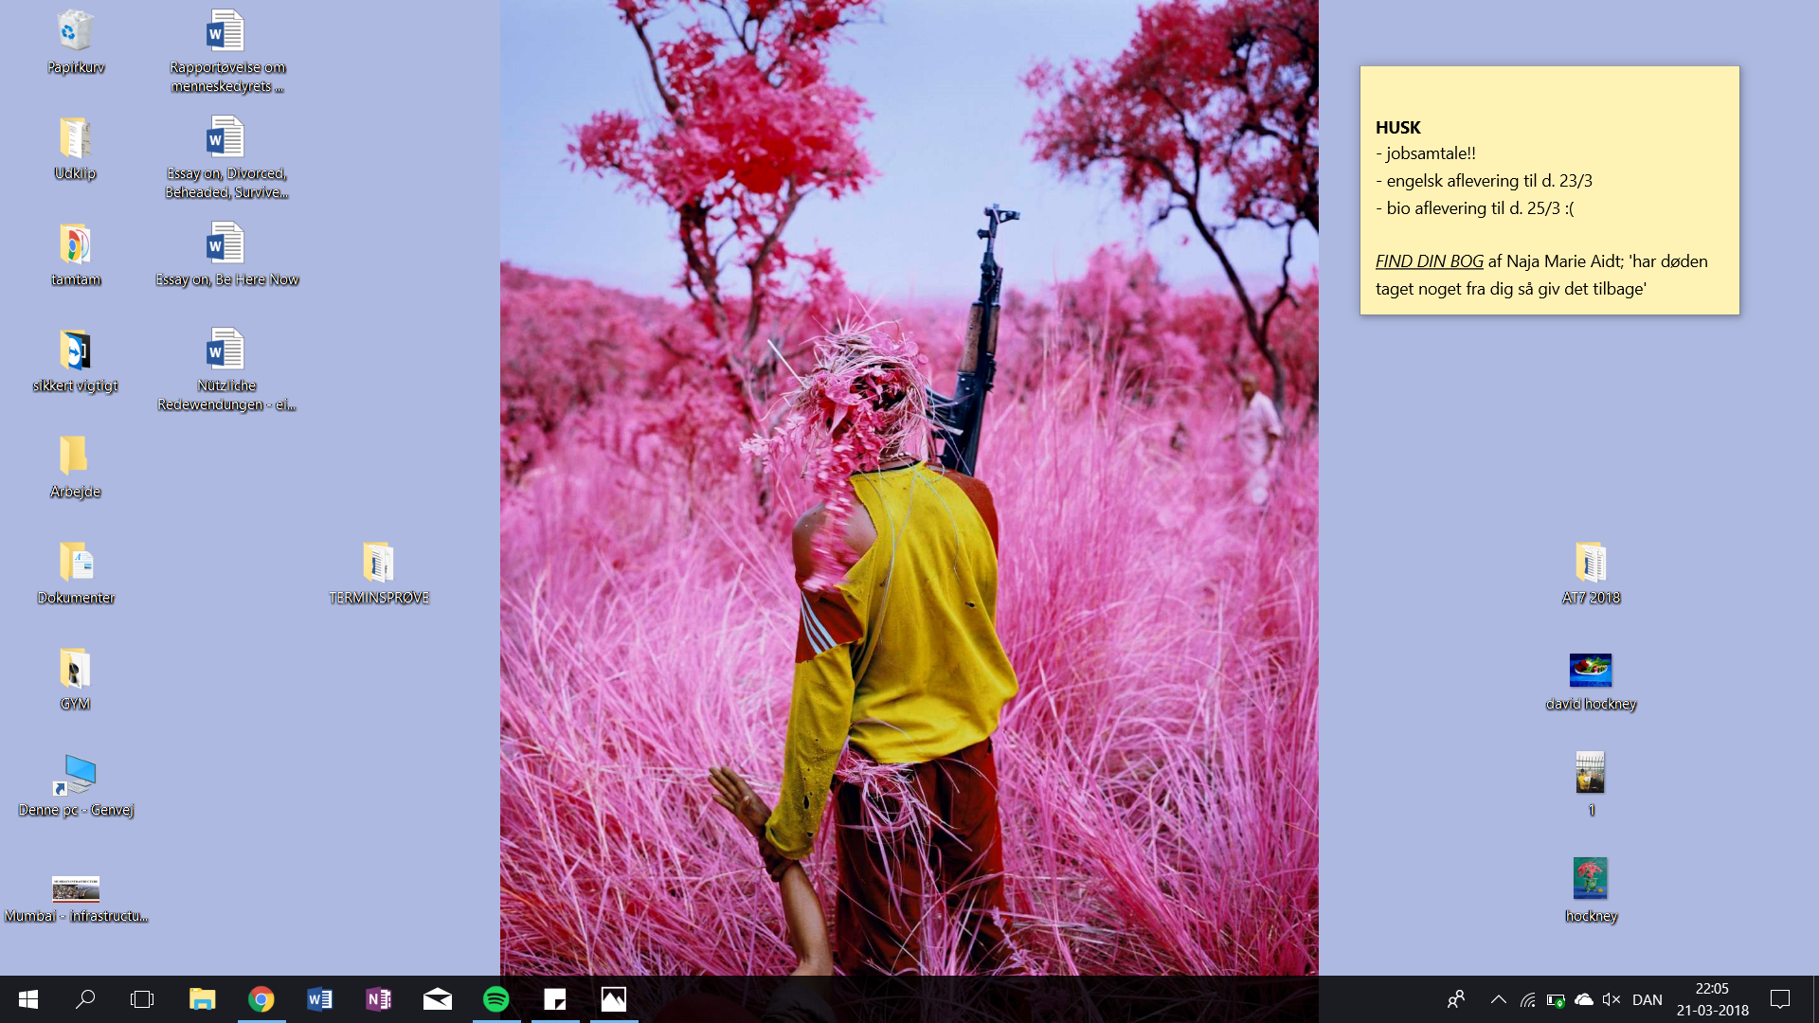This screenshot has height=1023, width=1819.
Task: Open the Photos app taskbar icon
Action: pyautogui.click(x=614, y=999)
